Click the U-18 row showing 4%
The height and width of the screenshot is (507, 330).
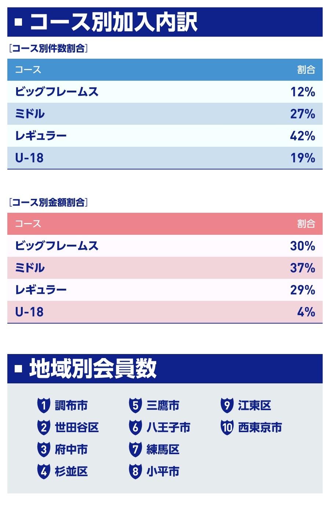pos(165,312)
